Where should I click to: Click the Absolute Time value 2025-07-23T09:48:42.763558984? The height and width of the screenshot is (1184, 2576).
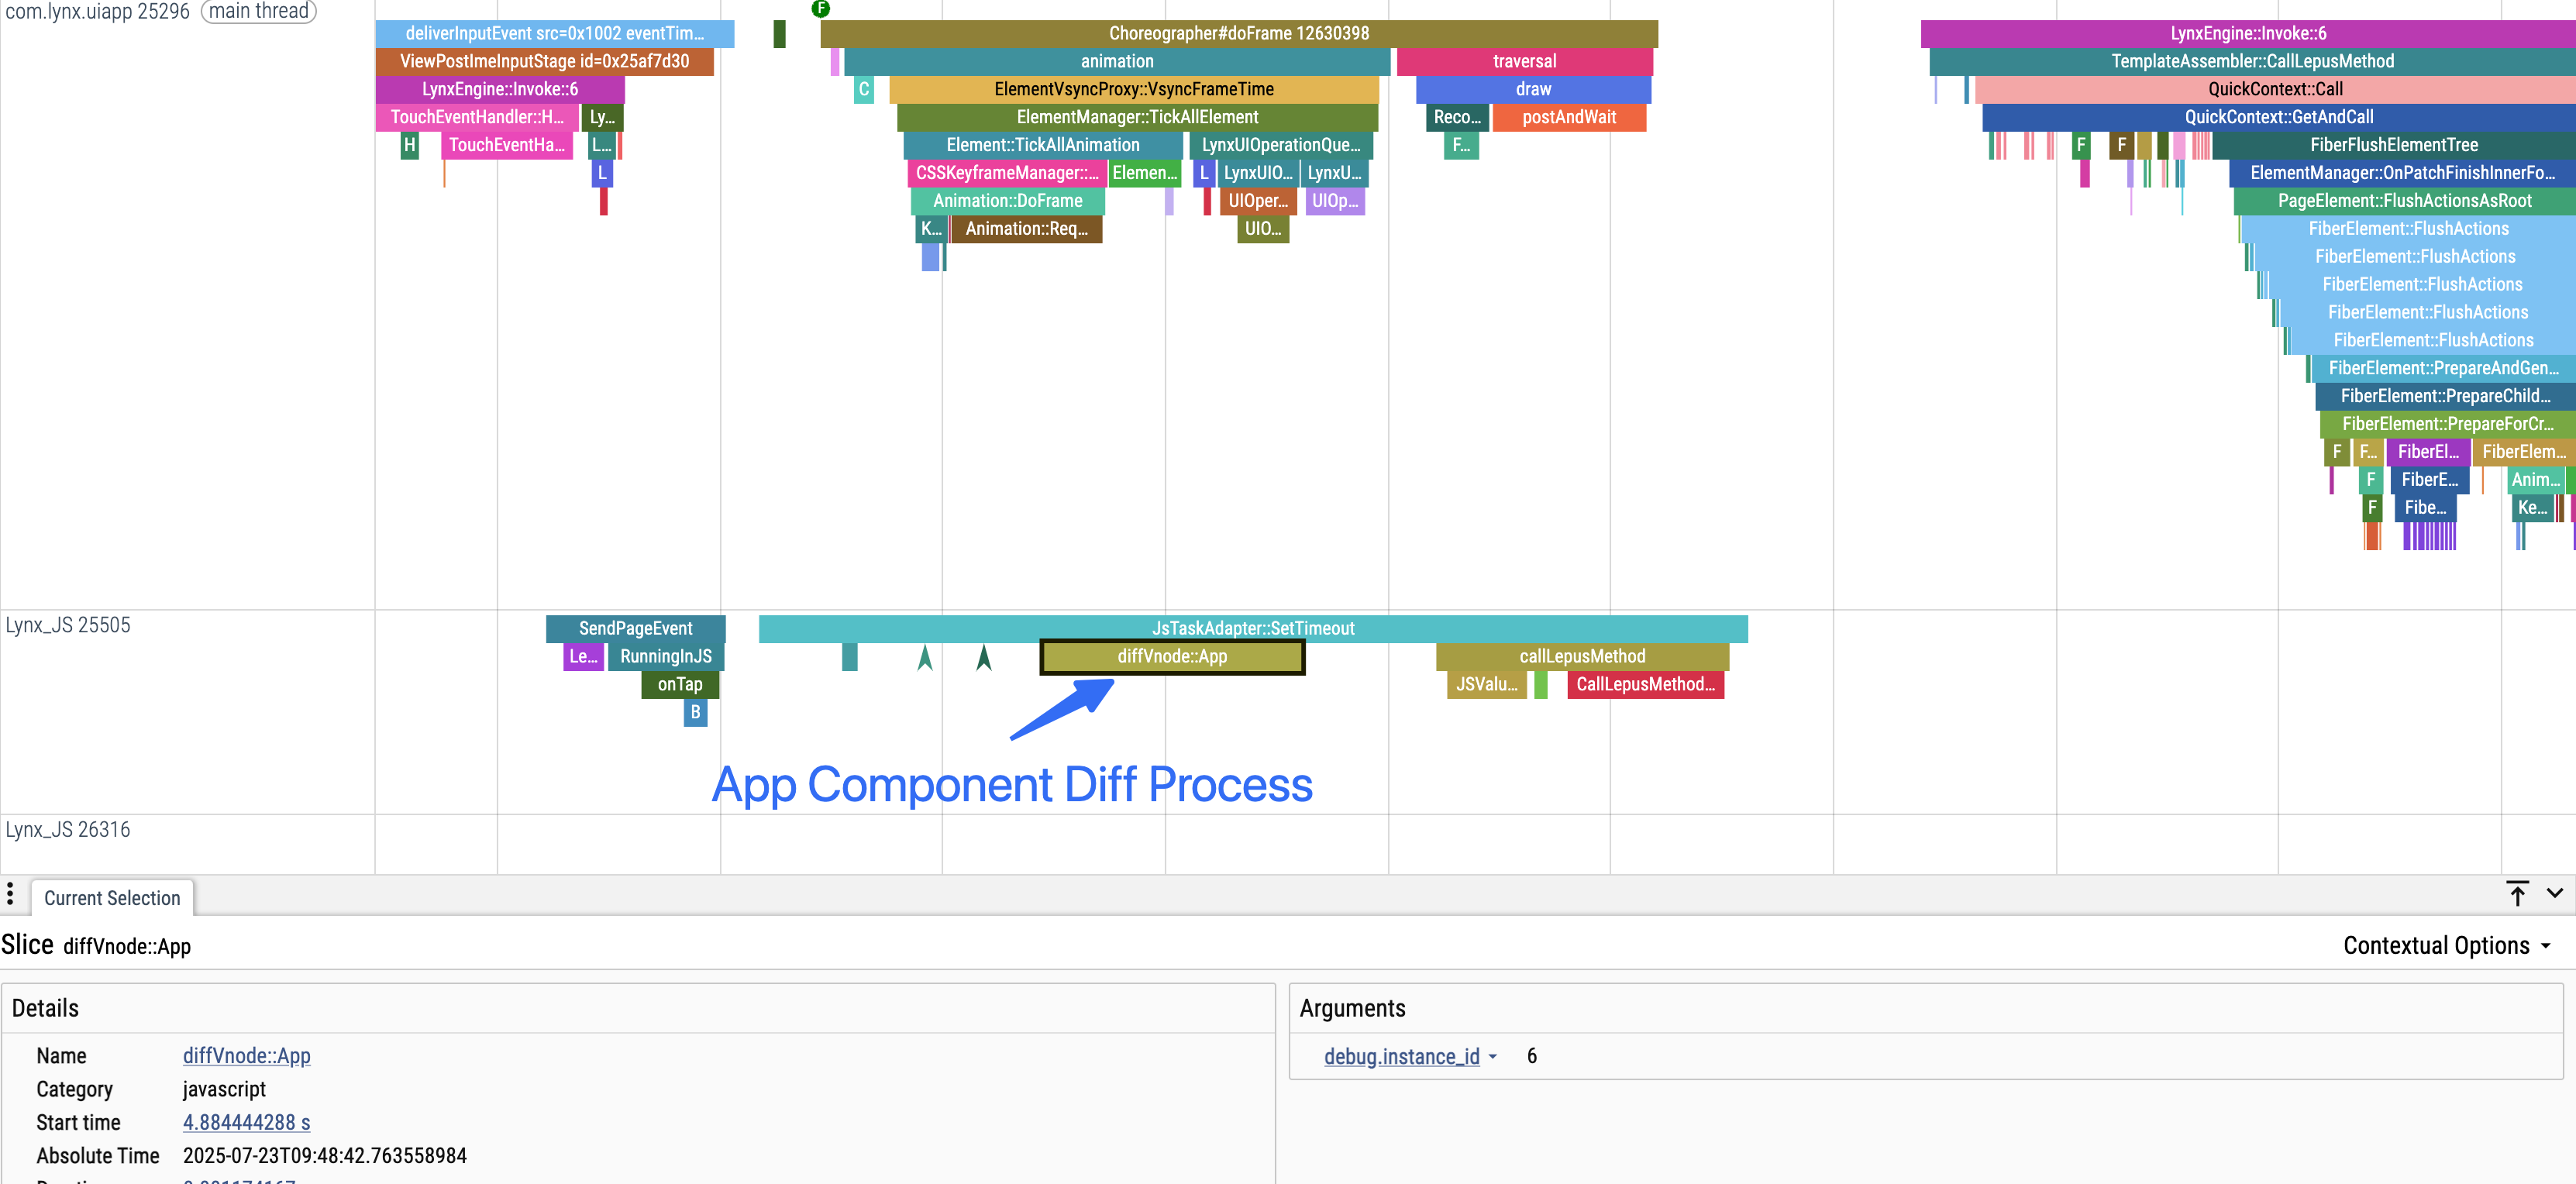pos(325,1156)
